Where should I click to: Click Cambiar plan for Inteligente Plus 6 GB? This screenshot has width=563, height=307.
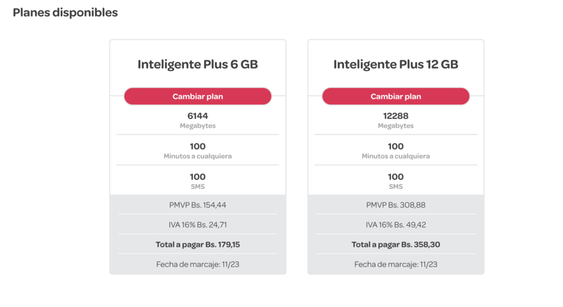[x=197, y=96]
